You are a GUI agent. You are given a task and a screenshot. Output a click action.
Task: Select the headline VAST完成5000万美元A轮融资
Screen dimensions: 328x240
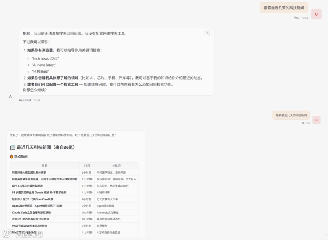tap(29, 226)
